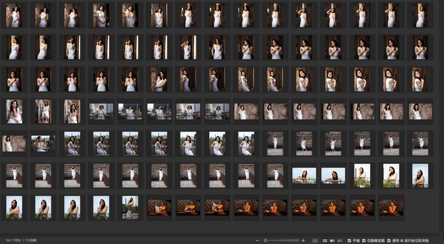This screenshot has height=244, width=444.
Task: Open first orange-lit dark interior photo in bottom row
Action: pyautogui.click(x=159, y=208)
